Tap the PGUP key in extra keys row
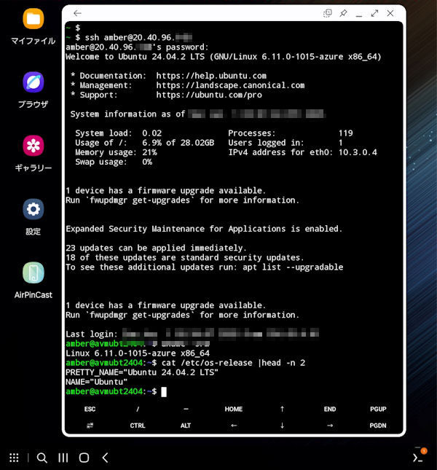 378,409
